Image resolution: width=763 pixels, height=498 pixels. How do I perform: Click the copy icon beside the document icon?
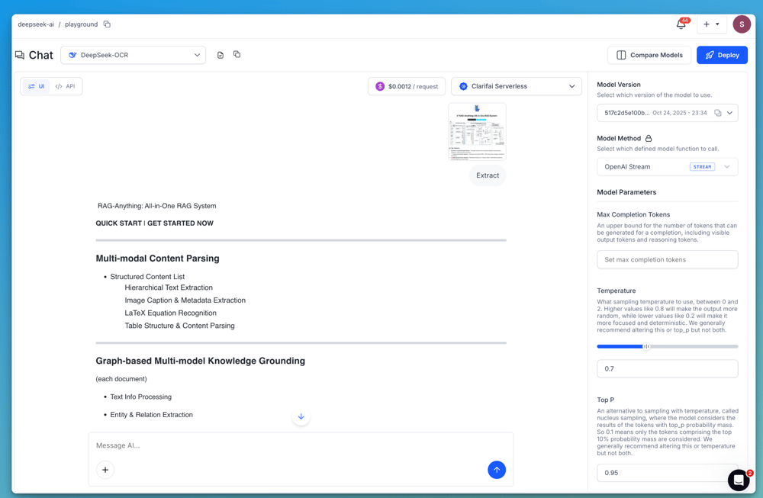[x=237, y=55]
